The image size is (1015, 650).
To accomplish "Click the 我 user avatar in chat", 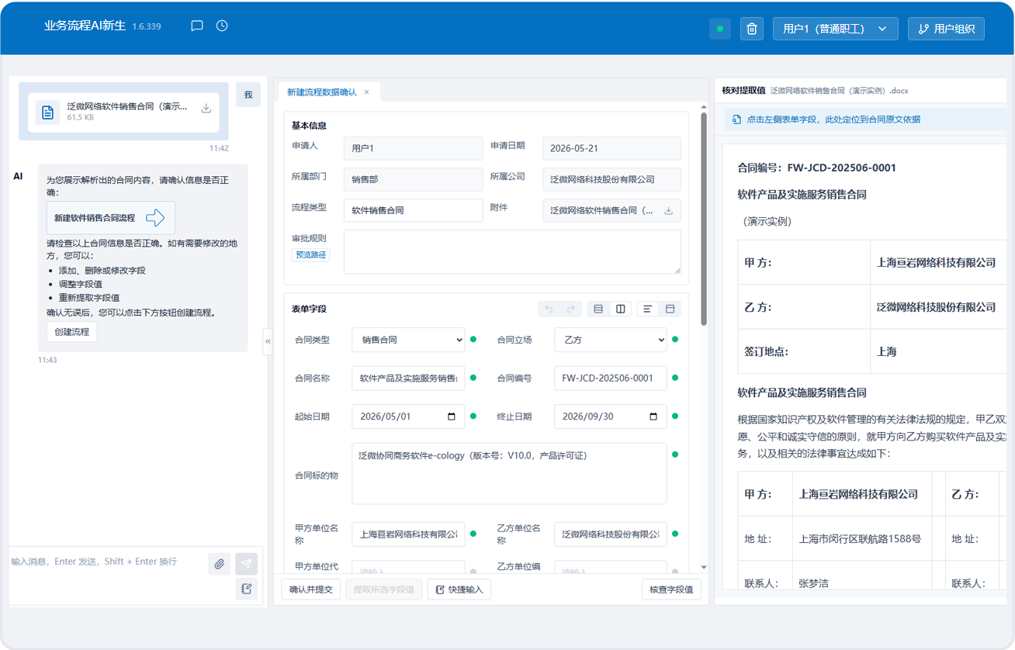I will pyautogui.click(x=248, y=95).
